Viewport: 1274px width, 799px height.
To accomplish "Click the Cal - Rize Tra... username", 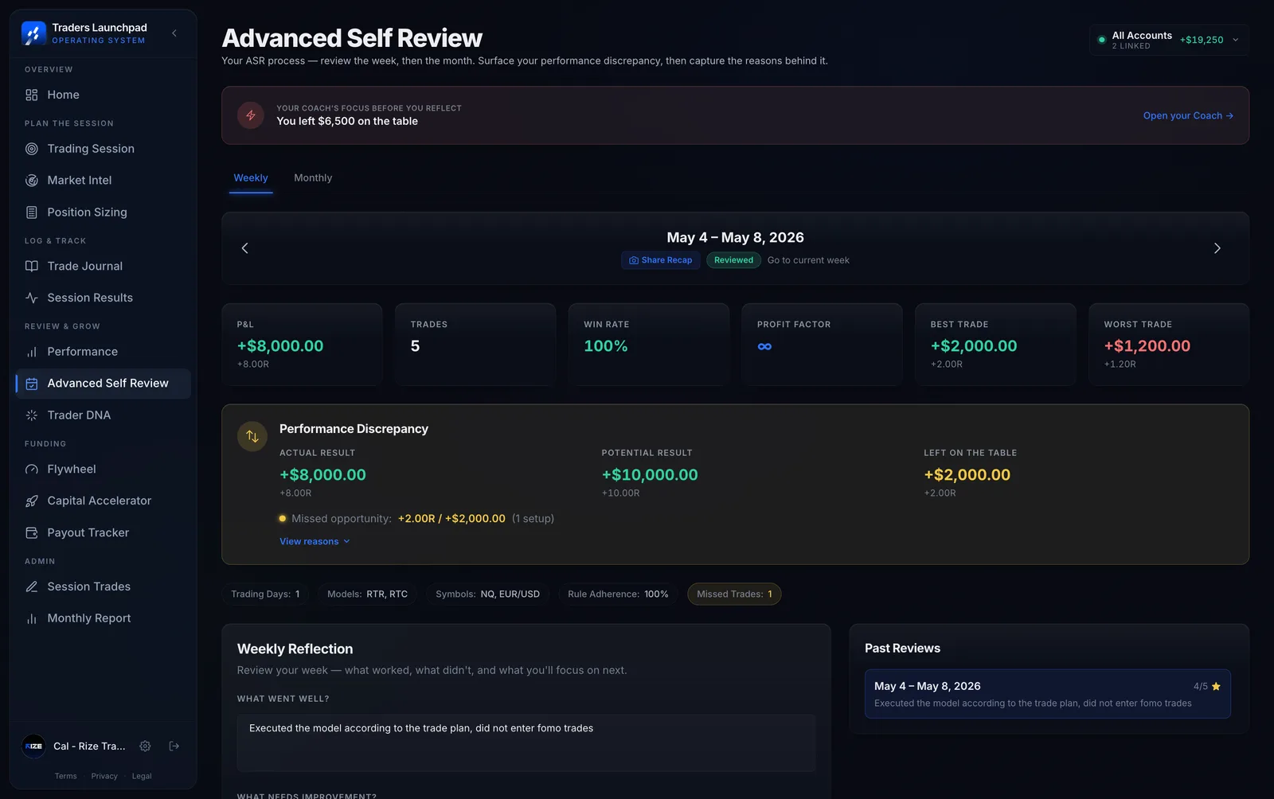I will click(x=89, y=746).
